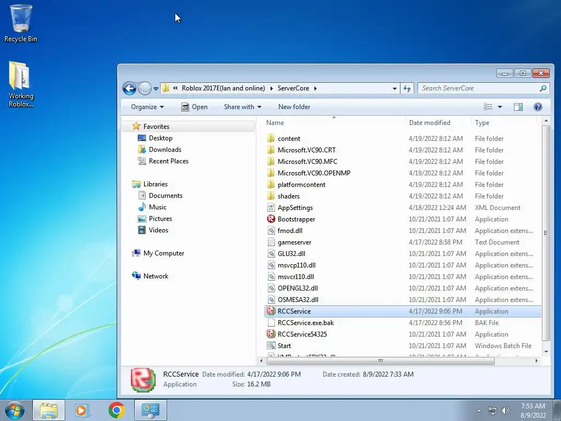Open the Organize menu

[x=147, y=107]
